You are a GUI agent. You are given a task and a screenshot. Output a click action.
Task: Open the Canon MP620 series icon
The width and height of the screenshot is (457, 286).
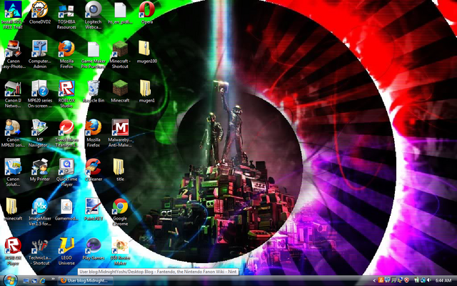13,134
